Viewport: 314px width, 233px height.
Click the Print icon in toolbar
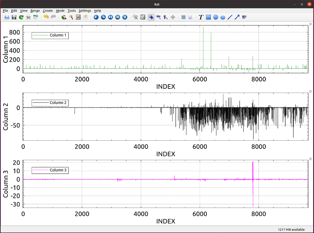tap(28, 17)
